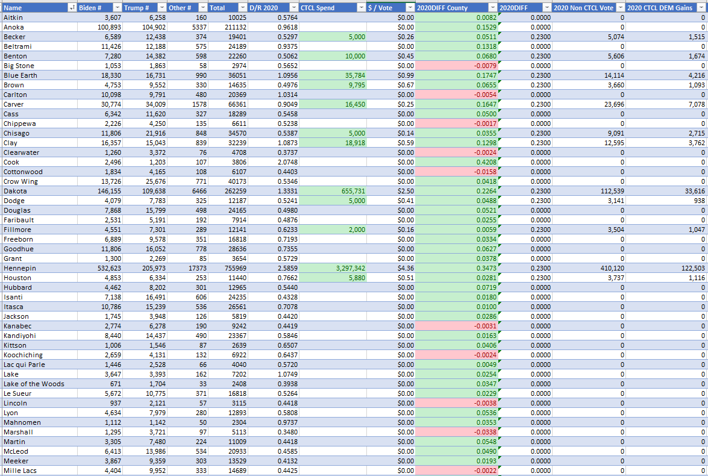Open the CTCL Spend column filter dropdown
Image resolution: width=708 pixels, height=476 pixels.
tap(361, 8)
